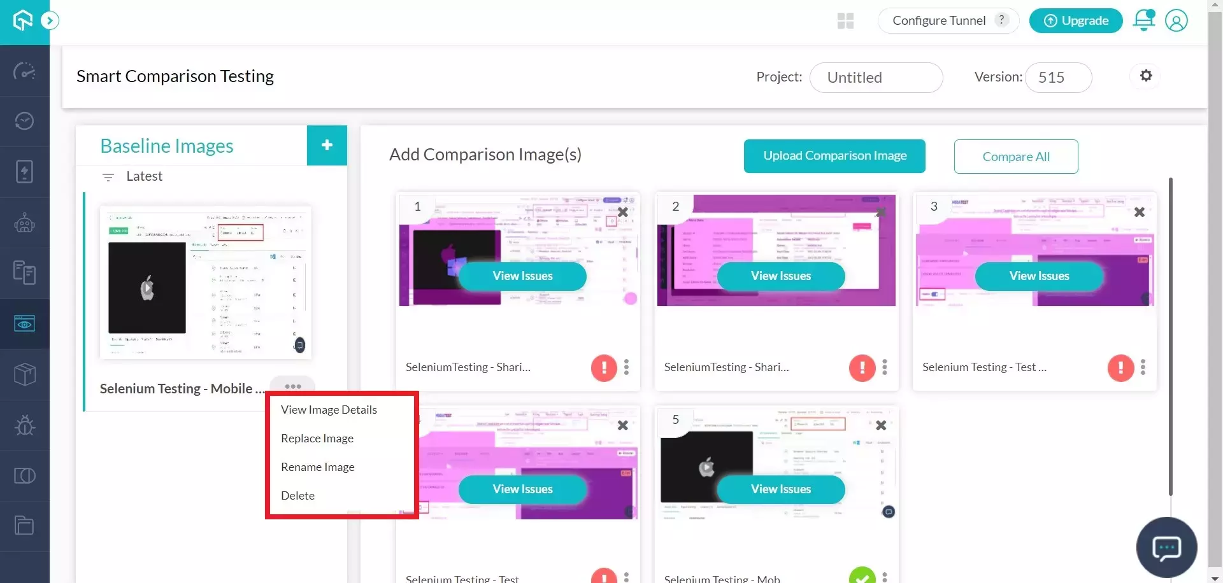Open the notifications bell icon
Viewport: 1223px width, 583px height.
pyautogui.click(x=1143, y=20)
